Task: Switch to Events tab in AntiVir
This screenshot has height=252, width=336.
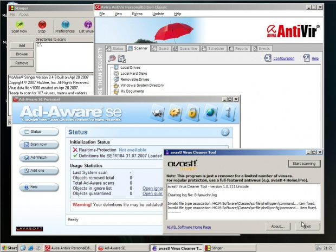Action: pyautogui.click(x=262, y=48)
